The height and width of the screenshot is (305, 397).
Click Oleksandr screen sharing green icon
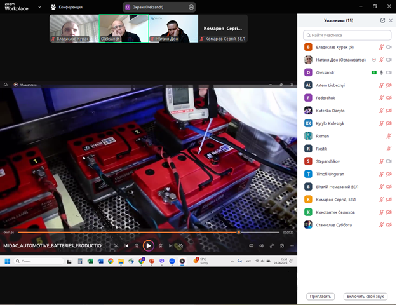point(374,72)
